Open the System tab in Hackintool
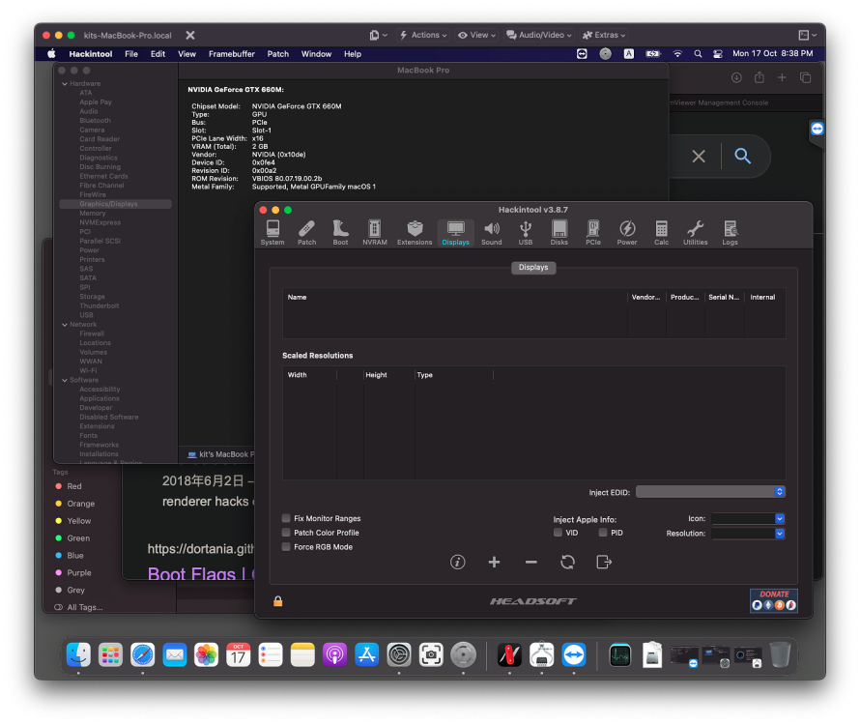 (272, 233)
